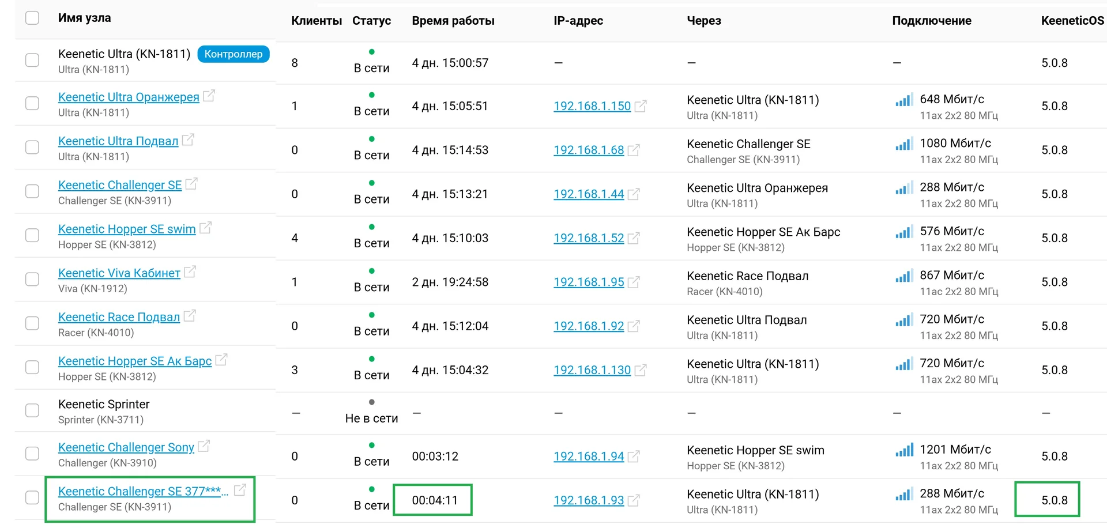Screen dimensions: 1107x528
Task: Tick checkbox for Keenetic Ultra Подвал
Action: pos(32,147)
